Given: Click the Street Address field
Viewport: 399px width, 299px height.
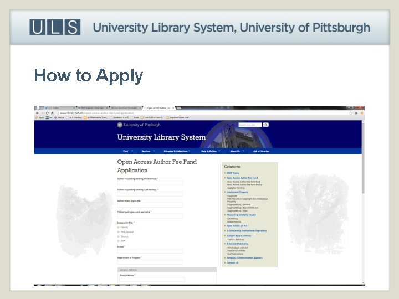Looking at the screenshot, I should [x=152, y=280].
